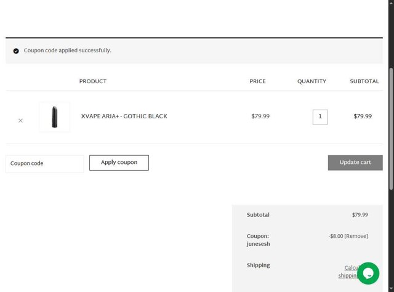Image resolution: width=394 pixels, height=292 pixels.
Task: Remove XVAPE ARIA+ item with the X icon
Action: tap(20, 121)
